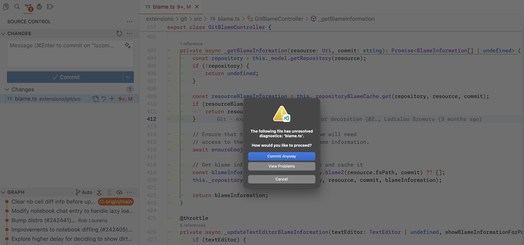
Task: Open the Search view icon
Action: [17, 6]
